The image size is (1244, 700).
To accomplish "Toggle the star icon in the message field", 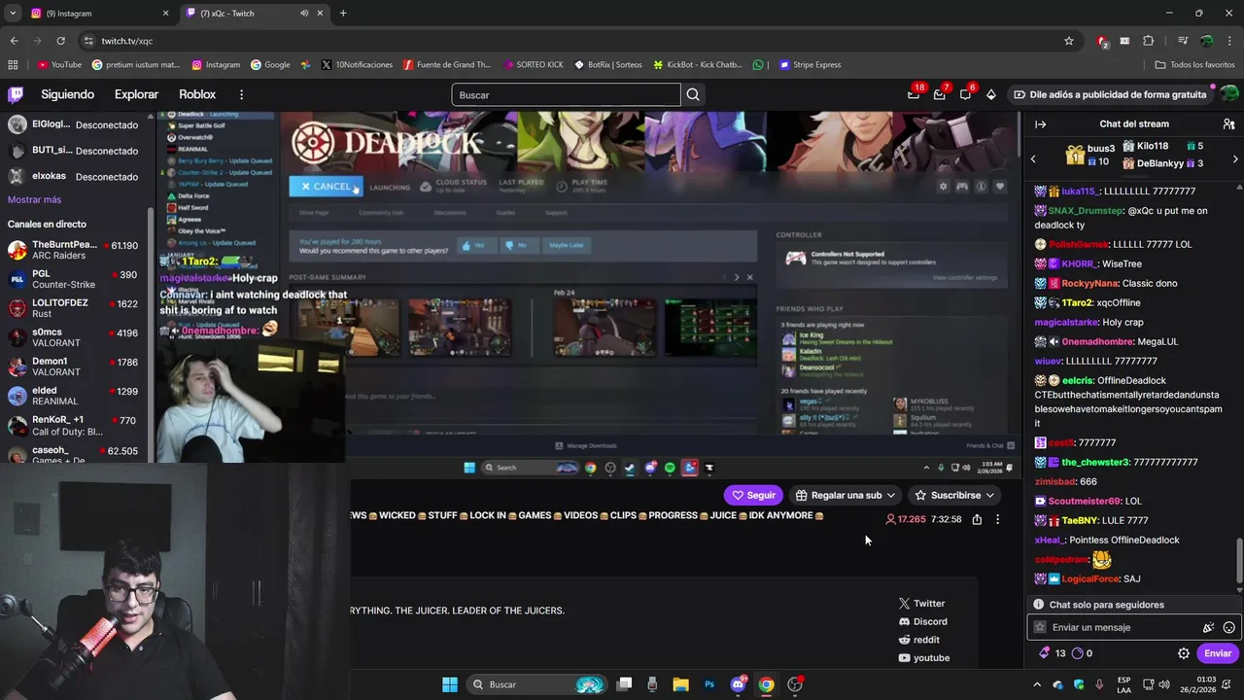I will 1040,628.
